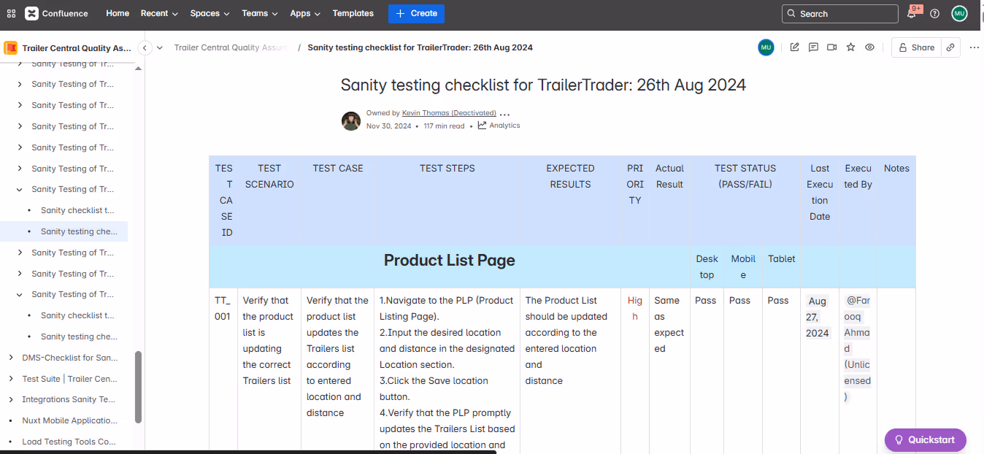
Task: Click the Sanity testing checklist breadcrumb title
Action: click(x=420, y=47)
